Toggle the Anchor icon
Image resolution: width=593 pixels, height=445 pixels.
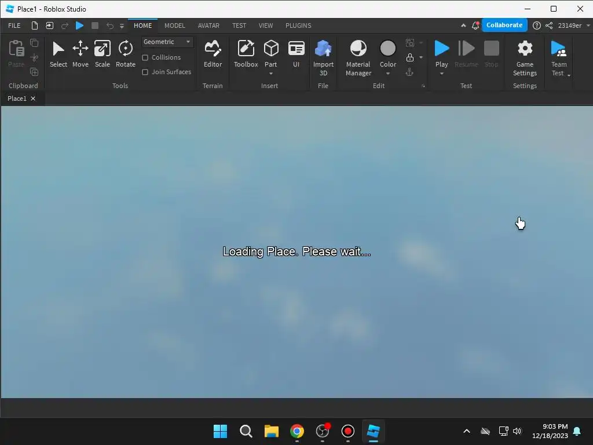click(x=409, y=72)
